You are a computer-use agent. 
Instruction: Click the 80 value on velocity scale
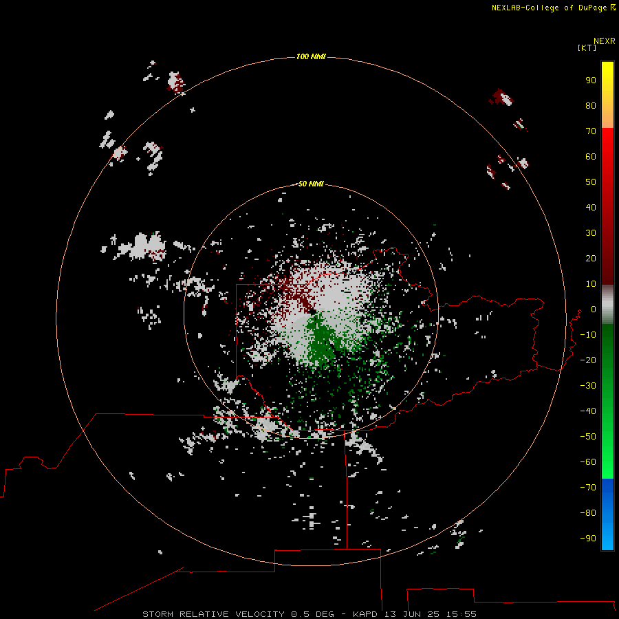click(x=591, y=105)
